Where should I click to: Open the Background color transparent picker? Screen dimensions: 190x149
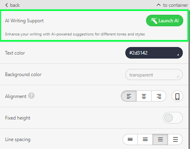[x=154, y=74]
